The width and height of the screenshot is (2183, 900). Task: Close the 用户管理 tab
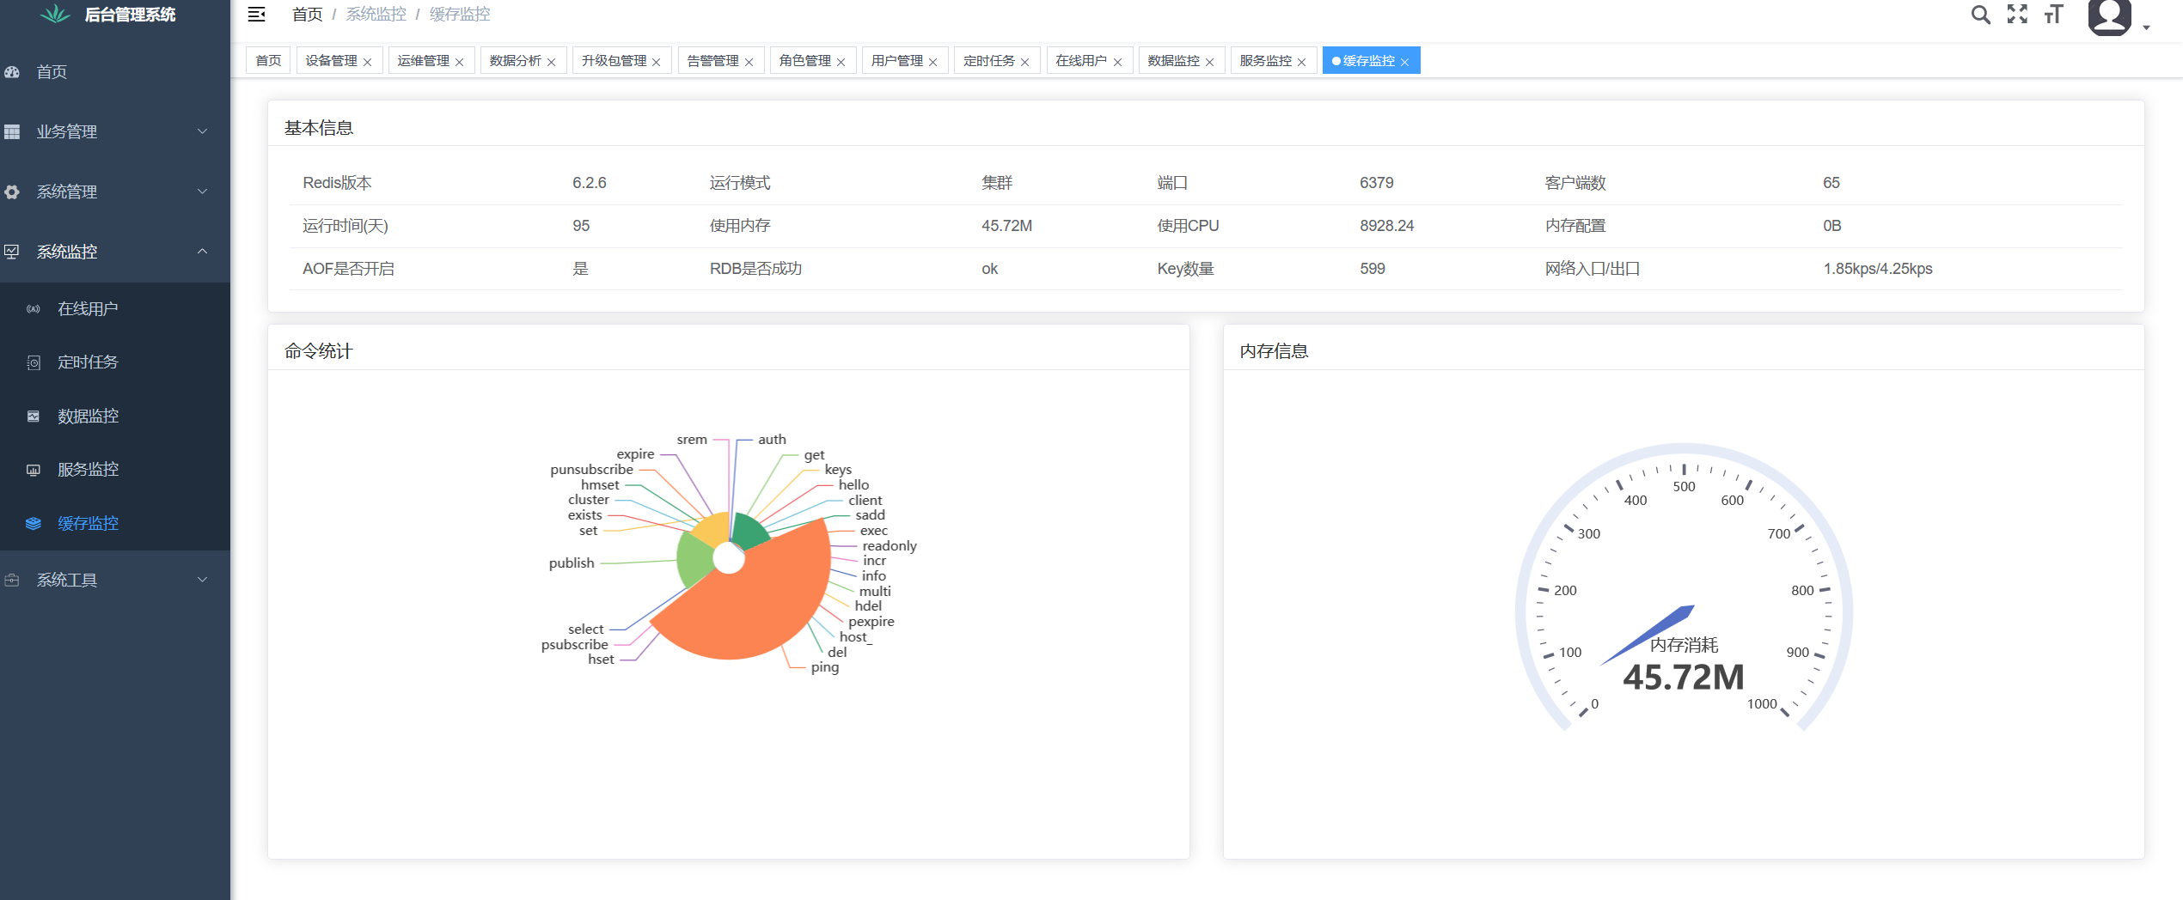pos(933,62)
